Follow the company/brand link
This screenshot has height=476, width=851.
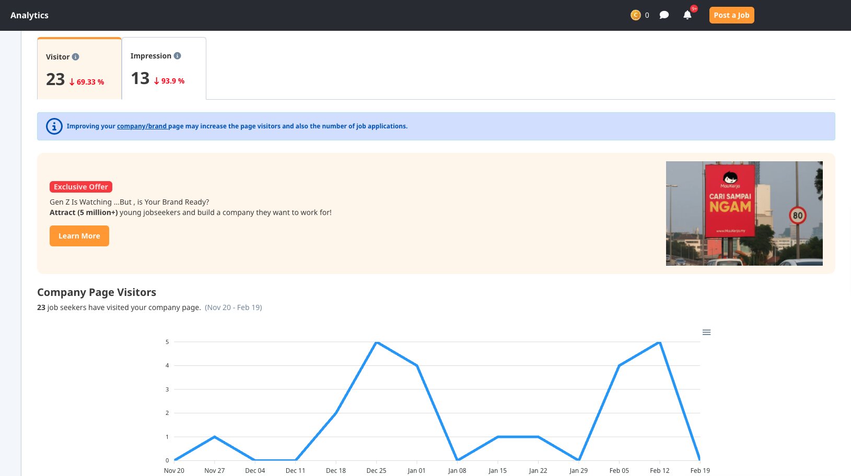click(142, 126)
